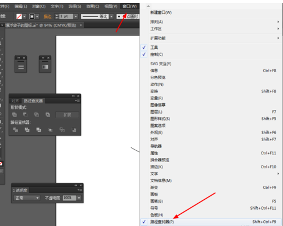
Task: Collapse the Transparency panel with double-arrow icon
Action: tap(76, 185)
